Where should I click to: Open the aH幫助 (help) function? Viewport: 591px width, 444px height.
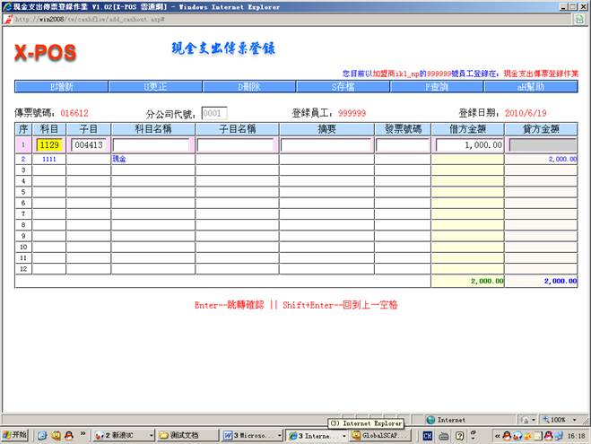pyautogui.click(x=529, y=87)
